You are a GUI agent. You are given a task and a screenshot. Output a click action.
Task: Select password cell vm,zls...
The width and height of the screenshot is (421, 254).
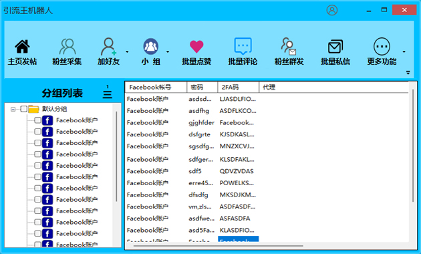click(200, 207)
